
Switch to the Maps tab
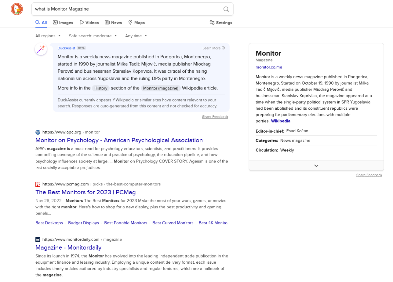[136, 23]
